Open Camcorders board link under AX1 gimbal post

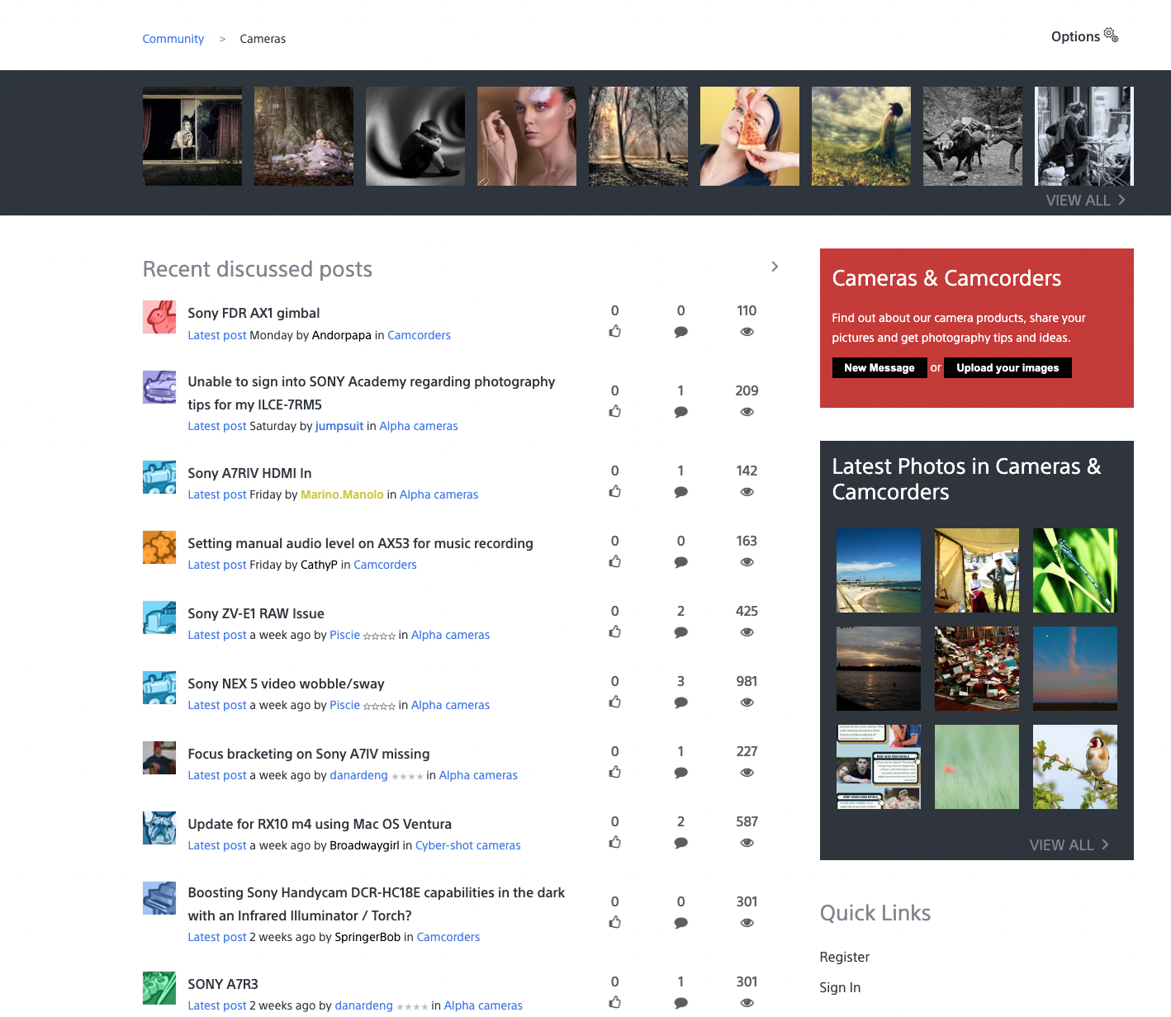coord(420,335)
